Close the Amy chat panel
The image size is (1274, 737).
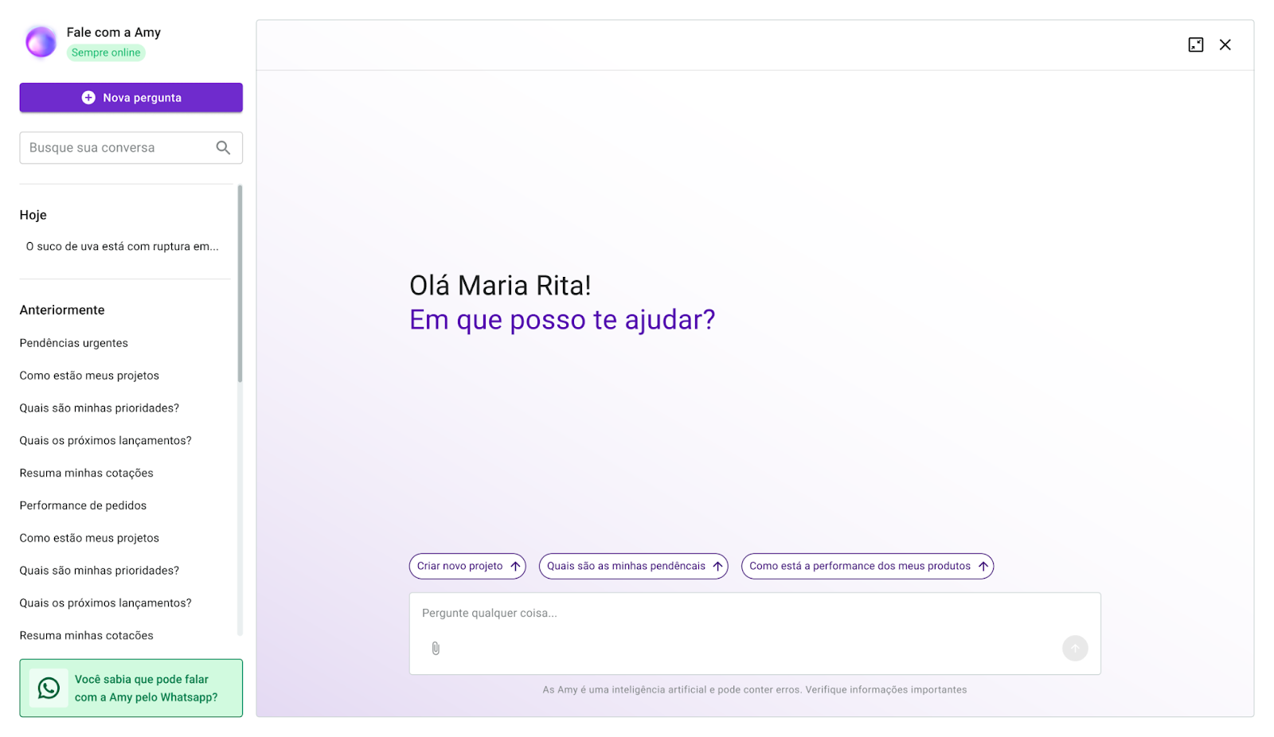(x=1225, y=45)
